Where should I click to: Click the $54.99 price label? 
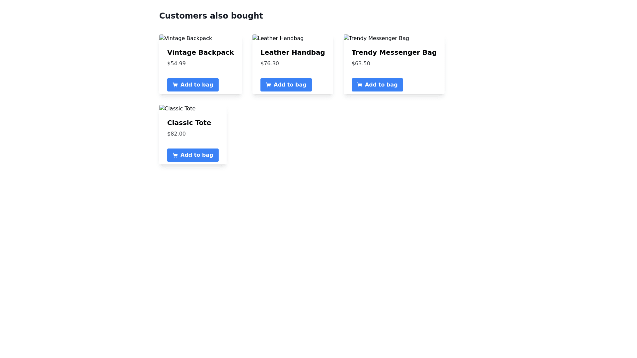click(x=177, y=64)
